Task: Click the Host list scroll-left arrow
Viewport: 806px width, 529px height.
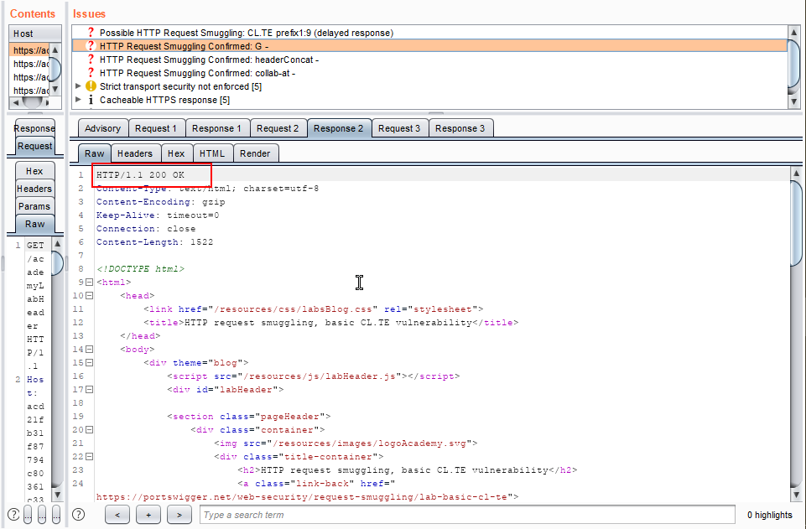Action: [x=15, y=102]
